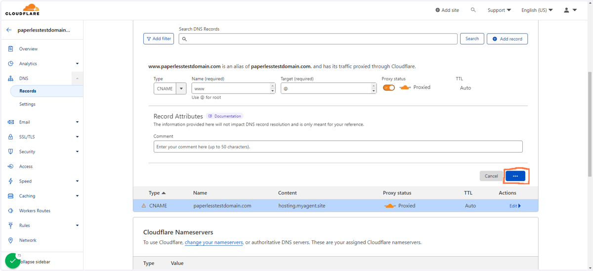
Task: Click the Cloudflare logo
Action: [x=23, y=9]
